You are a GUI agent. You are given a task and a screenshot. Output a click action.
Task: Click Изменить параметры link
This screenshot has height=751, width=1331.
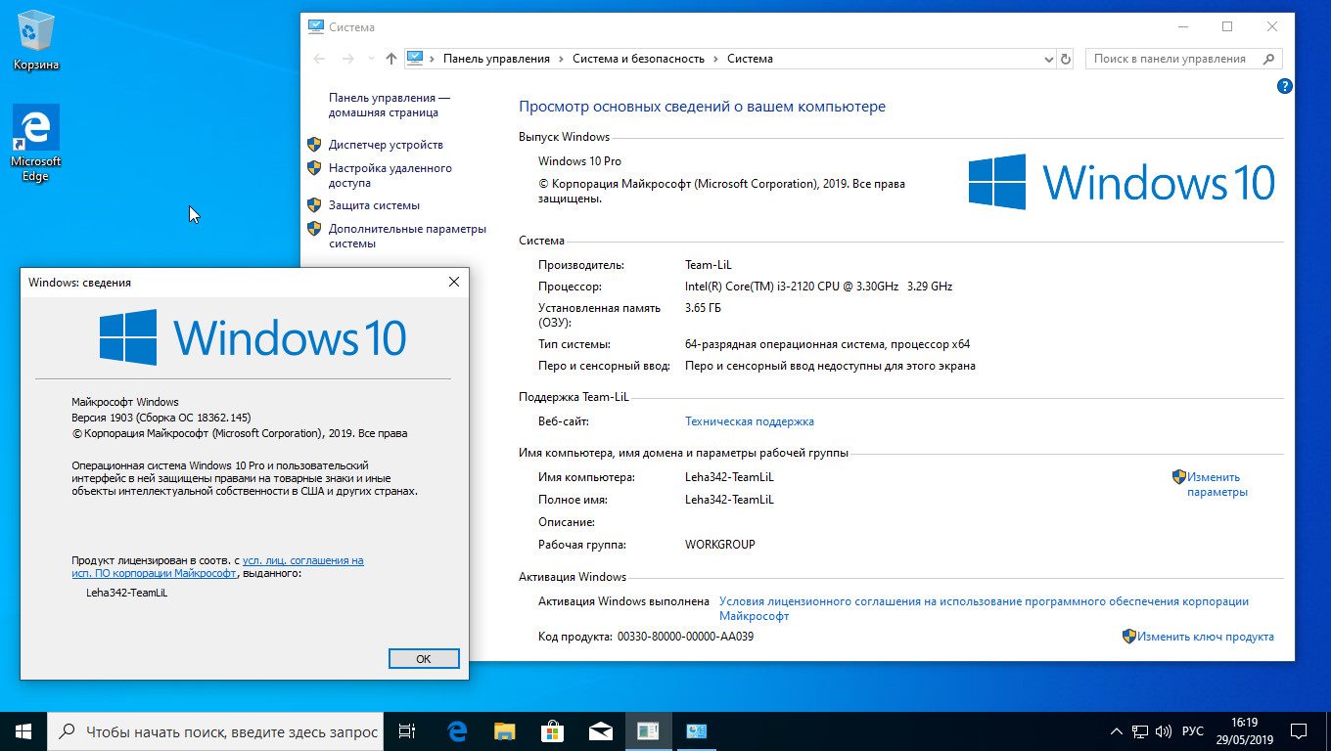click(1216, 484)
